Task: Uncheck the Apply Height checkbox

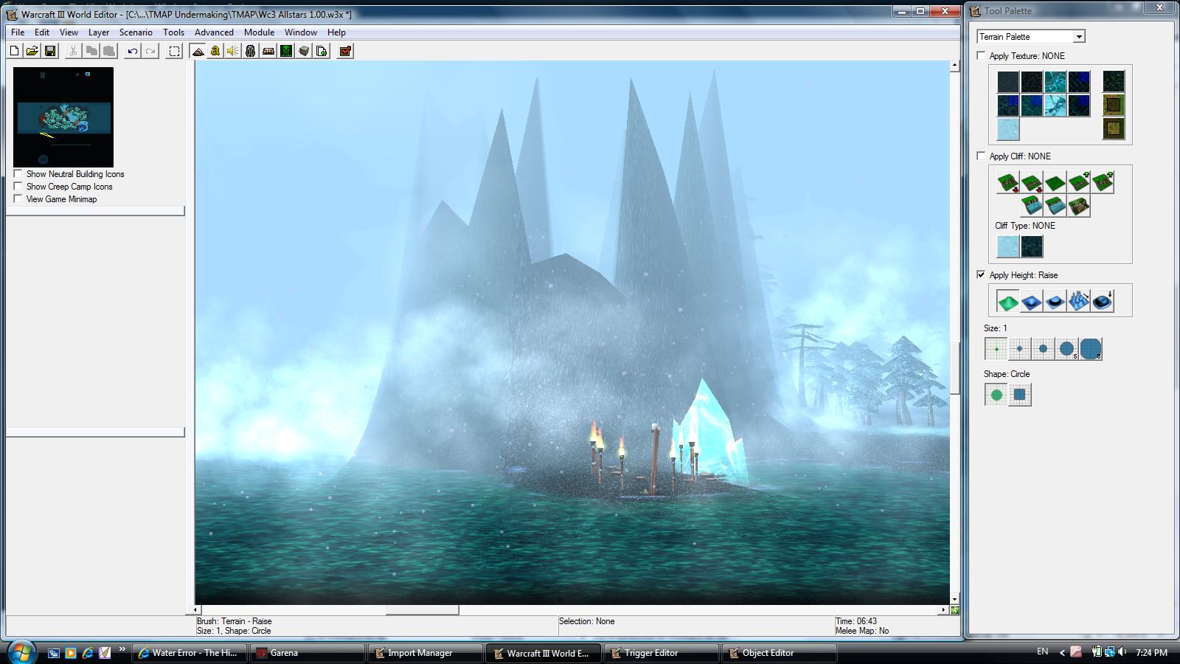Action: [x=981, y=274]
